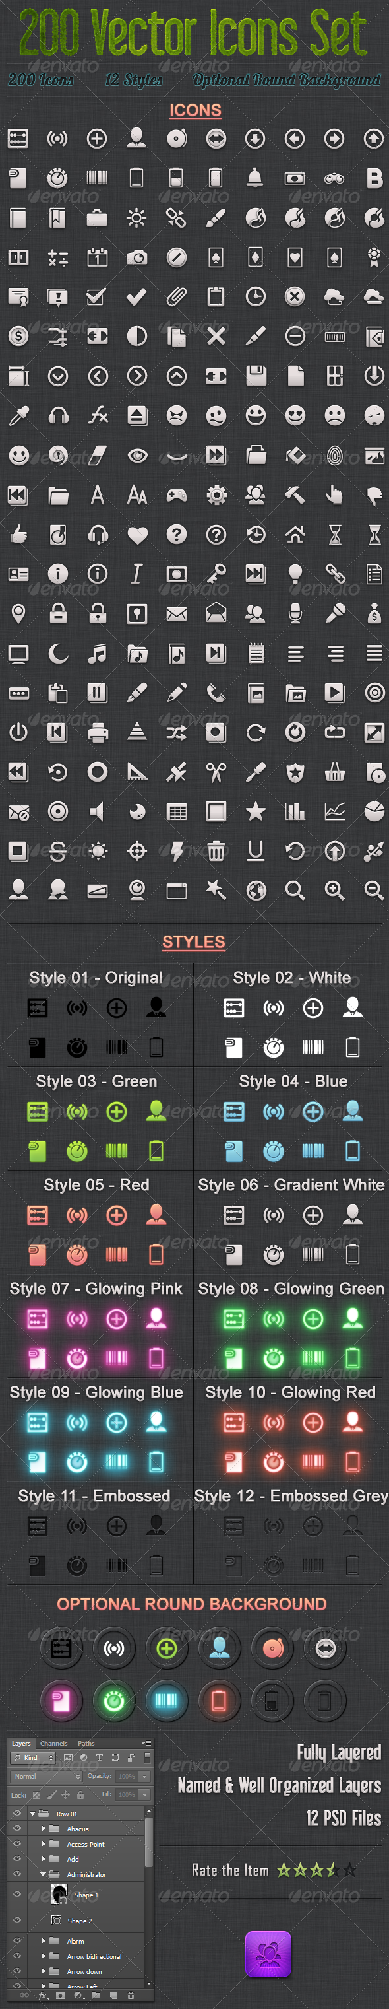Select the heart icon
This screenshot has width=389, height=2009.
click(x=137, y=534)
